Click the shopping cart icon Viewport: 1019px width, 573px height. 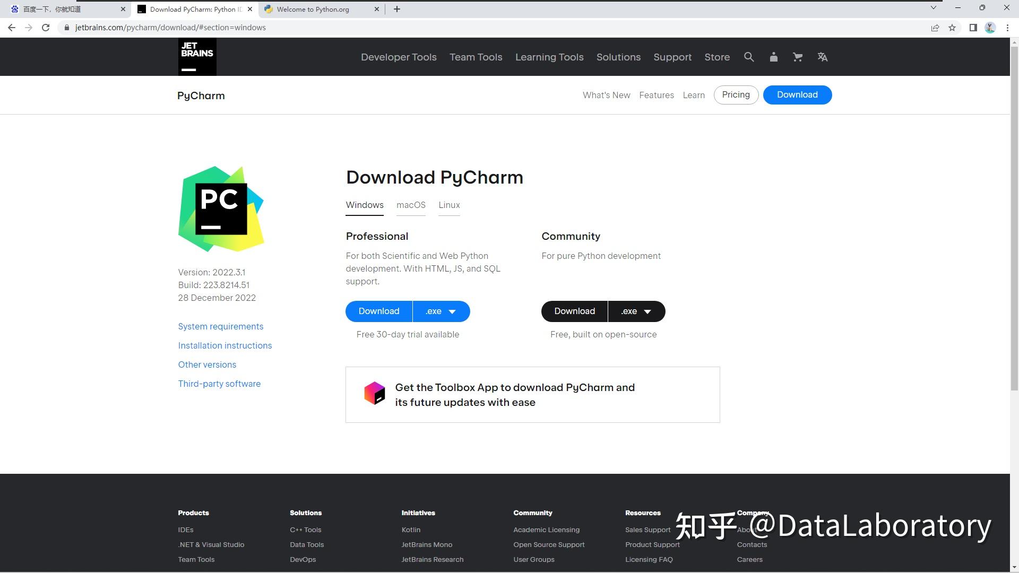797,57
